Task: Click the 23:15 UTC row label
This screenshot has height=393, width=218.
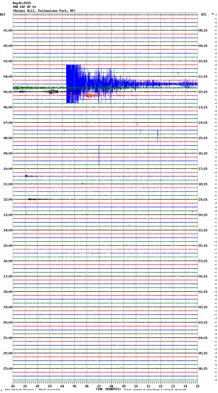Action: tap(203, 261)
